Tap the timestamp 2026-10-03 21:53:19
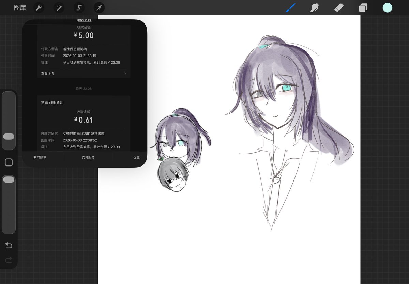409x284 pixels. click(x=80, y=56)
